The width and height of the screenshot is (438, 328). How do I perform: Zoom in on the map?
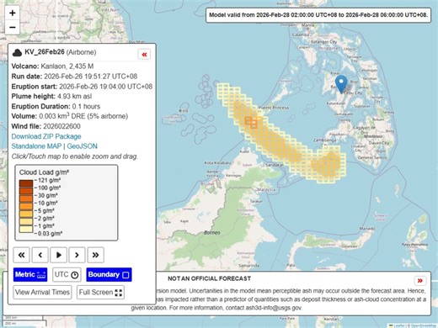(x=13, y=13)
